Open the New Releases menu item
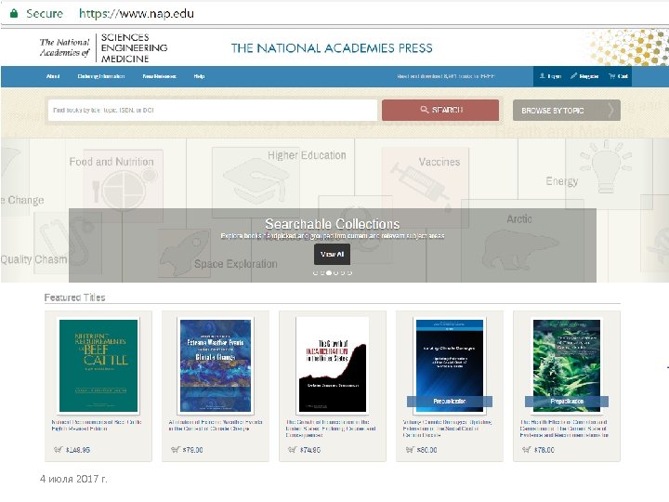 159,76
